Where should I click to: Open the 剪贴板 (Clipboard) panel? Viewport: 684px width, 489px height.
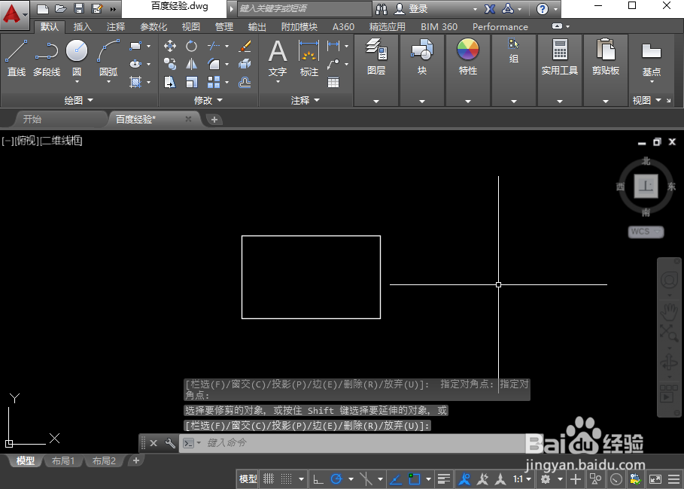coord(606,57)
